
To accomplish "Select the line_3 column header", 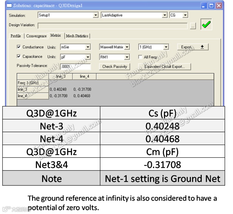I will [60, 76].
